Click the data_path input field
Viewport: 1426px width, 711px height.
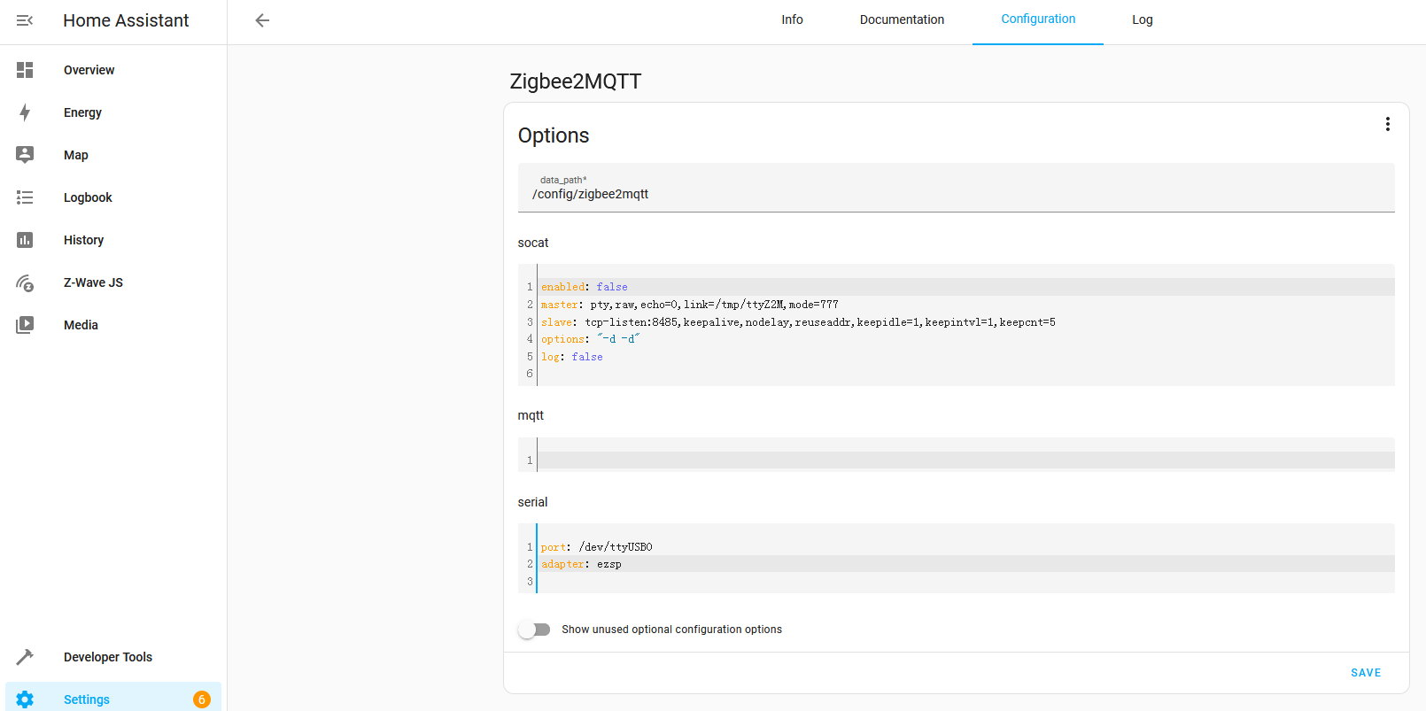pyautogui.click(x=956, y=188)
